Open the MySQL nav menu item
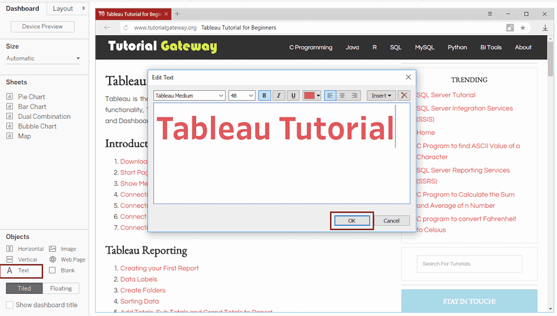The height and width of the screenshot is (316, 557). [x=424, y=47]
